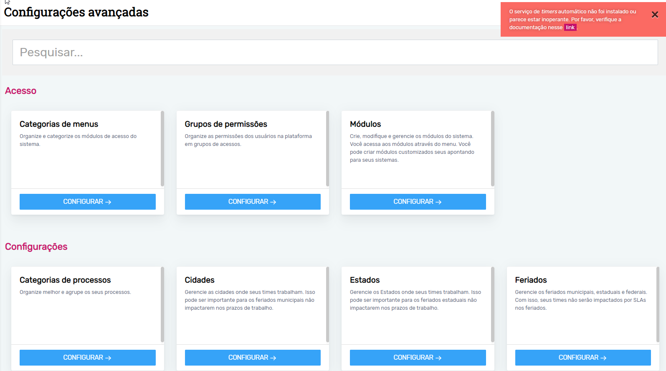Screen dimensions: 666x371
Task: Click the Módulos card title
Action: click(365, 124)
